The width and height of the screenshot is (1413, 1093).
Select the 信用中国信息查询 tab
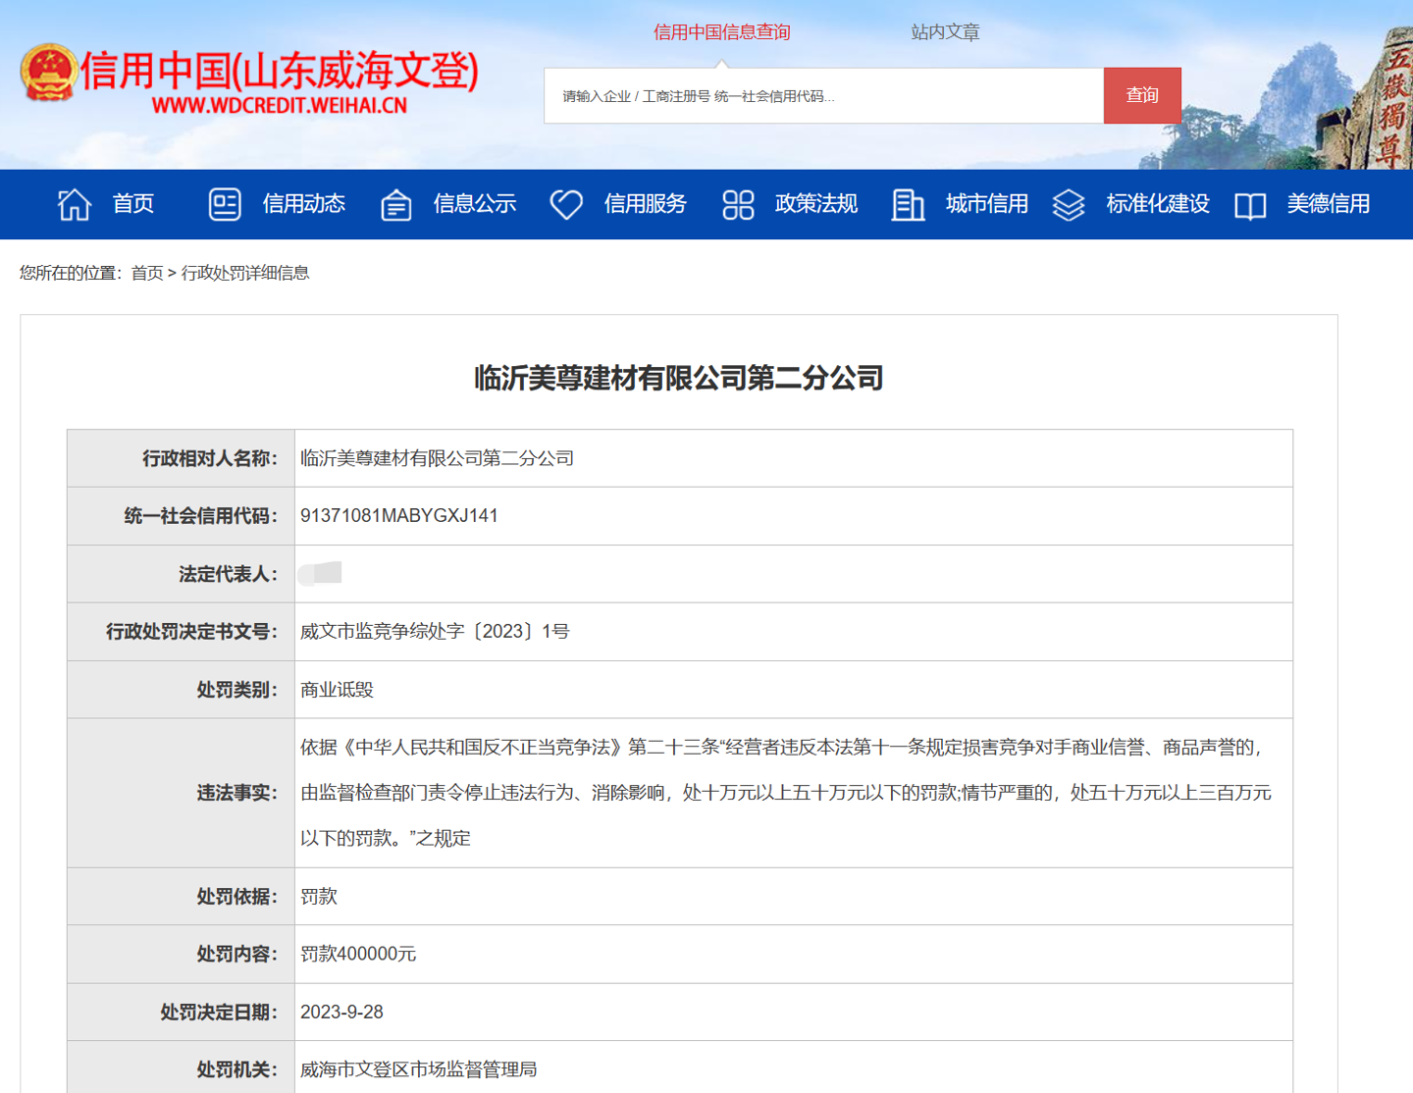pos(723,31)
